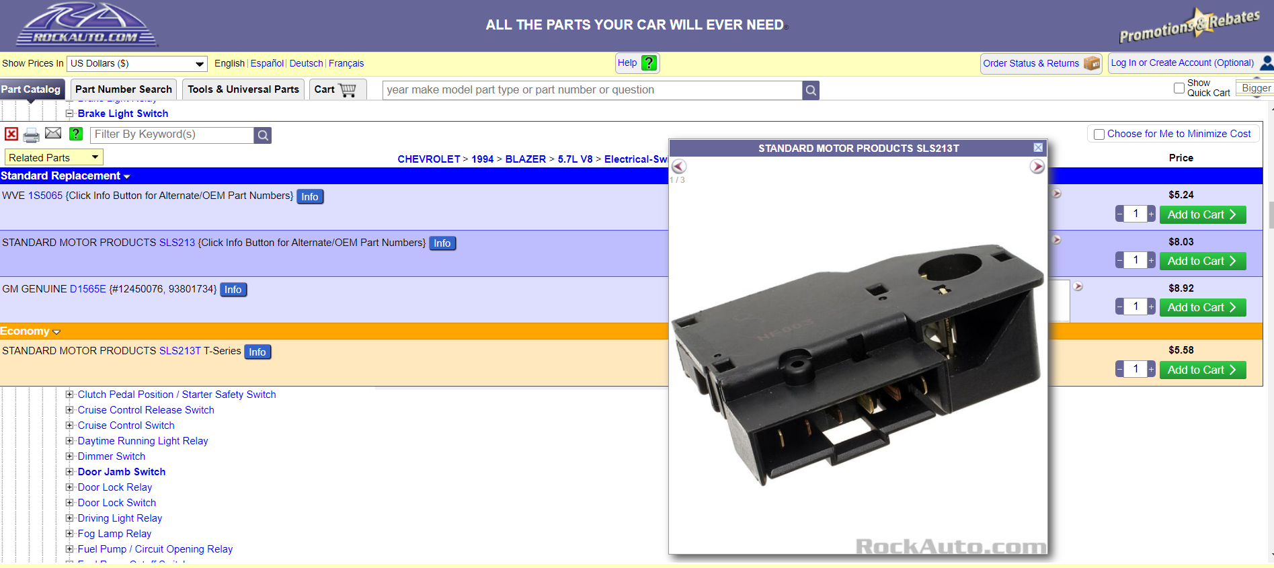Screen dimensions: 1274x568
Task: Click the printer icon
Action: (x=32, y=135)
